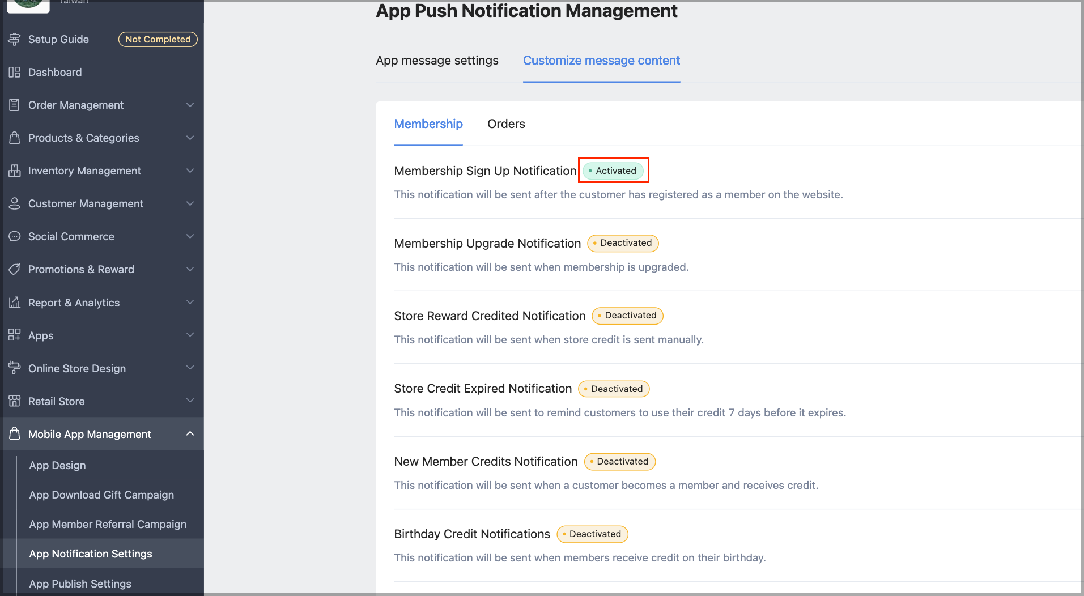Expand the Inventory Management chevron
Screen dimensions: 1084x596
pyautogui.click(x=190, y=171)
